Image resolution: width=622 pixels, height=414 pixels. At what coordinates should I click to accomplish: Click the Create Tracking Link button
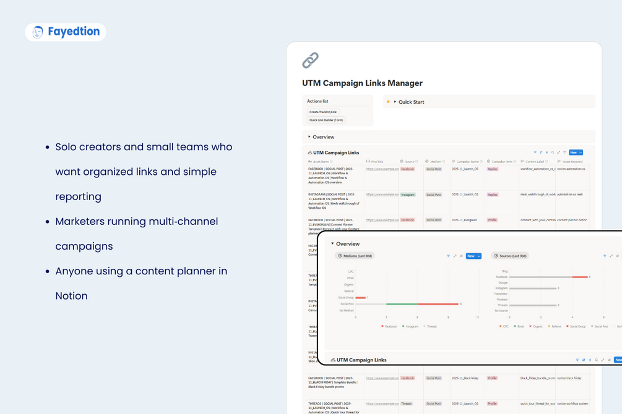point(323,112)
